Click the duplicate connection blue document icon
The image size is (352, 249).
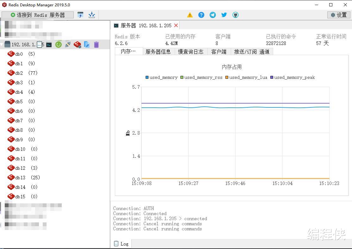point(87,44)
